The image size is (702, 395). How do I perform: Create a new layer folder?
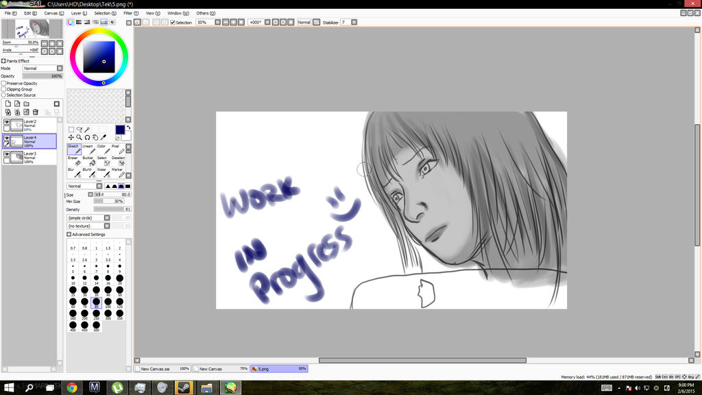27,104
